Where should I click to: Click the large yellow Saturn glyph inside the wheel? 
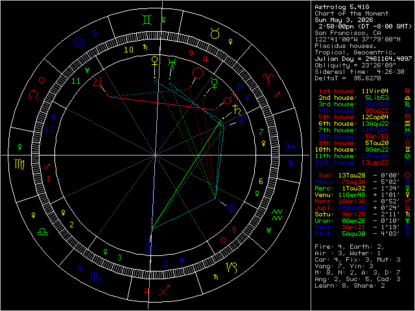(236, 109)
